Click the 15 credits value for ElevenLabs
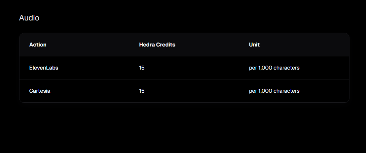The width and height of the screenshot is (366, 153). click(142, 68)
